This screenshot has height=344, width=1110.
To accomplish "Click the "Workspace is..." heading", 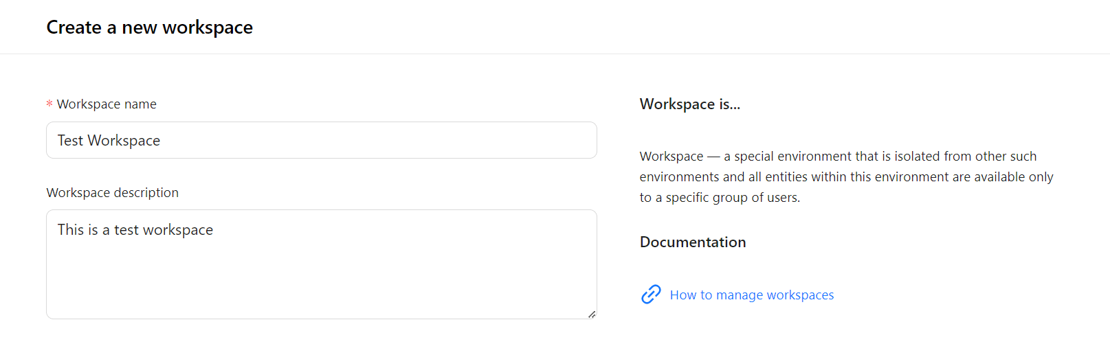I will click(x=689, y=104).
